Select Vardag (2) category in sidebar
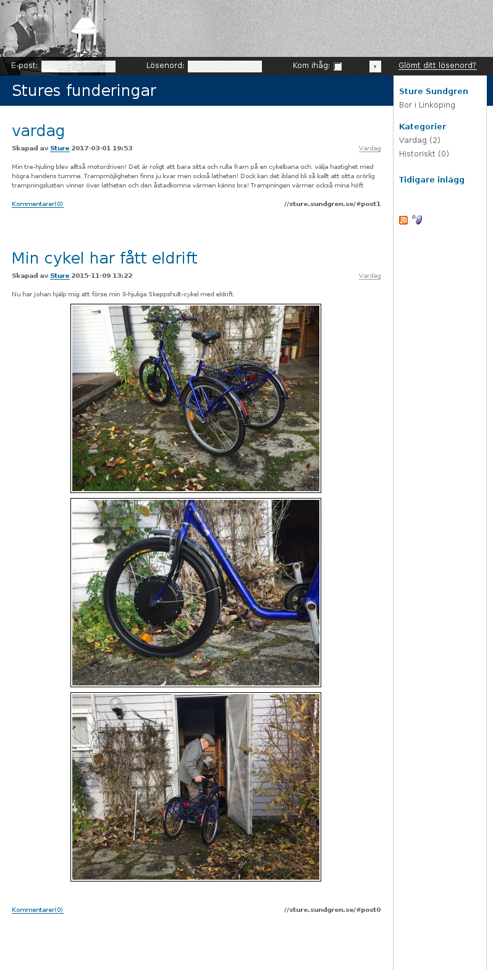493x970 pixels. tap(419, 140)
